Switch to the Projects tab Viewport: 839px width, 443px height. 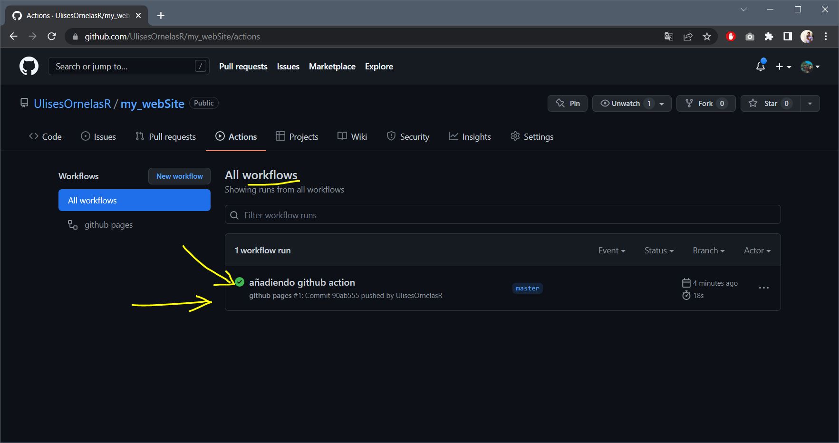(x=297, y=137)
